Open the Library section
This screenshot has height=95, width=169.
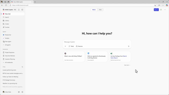(x=13, y=21)
